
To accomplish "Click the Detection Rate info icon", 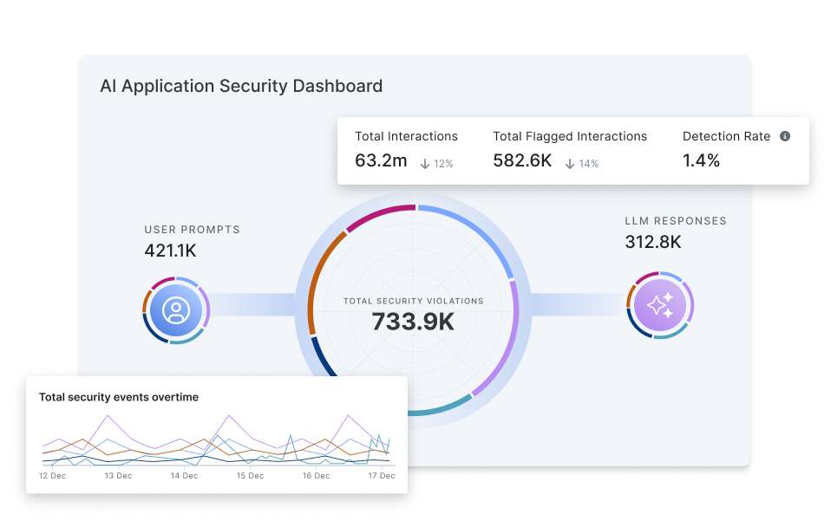I will tap(785, 136).
